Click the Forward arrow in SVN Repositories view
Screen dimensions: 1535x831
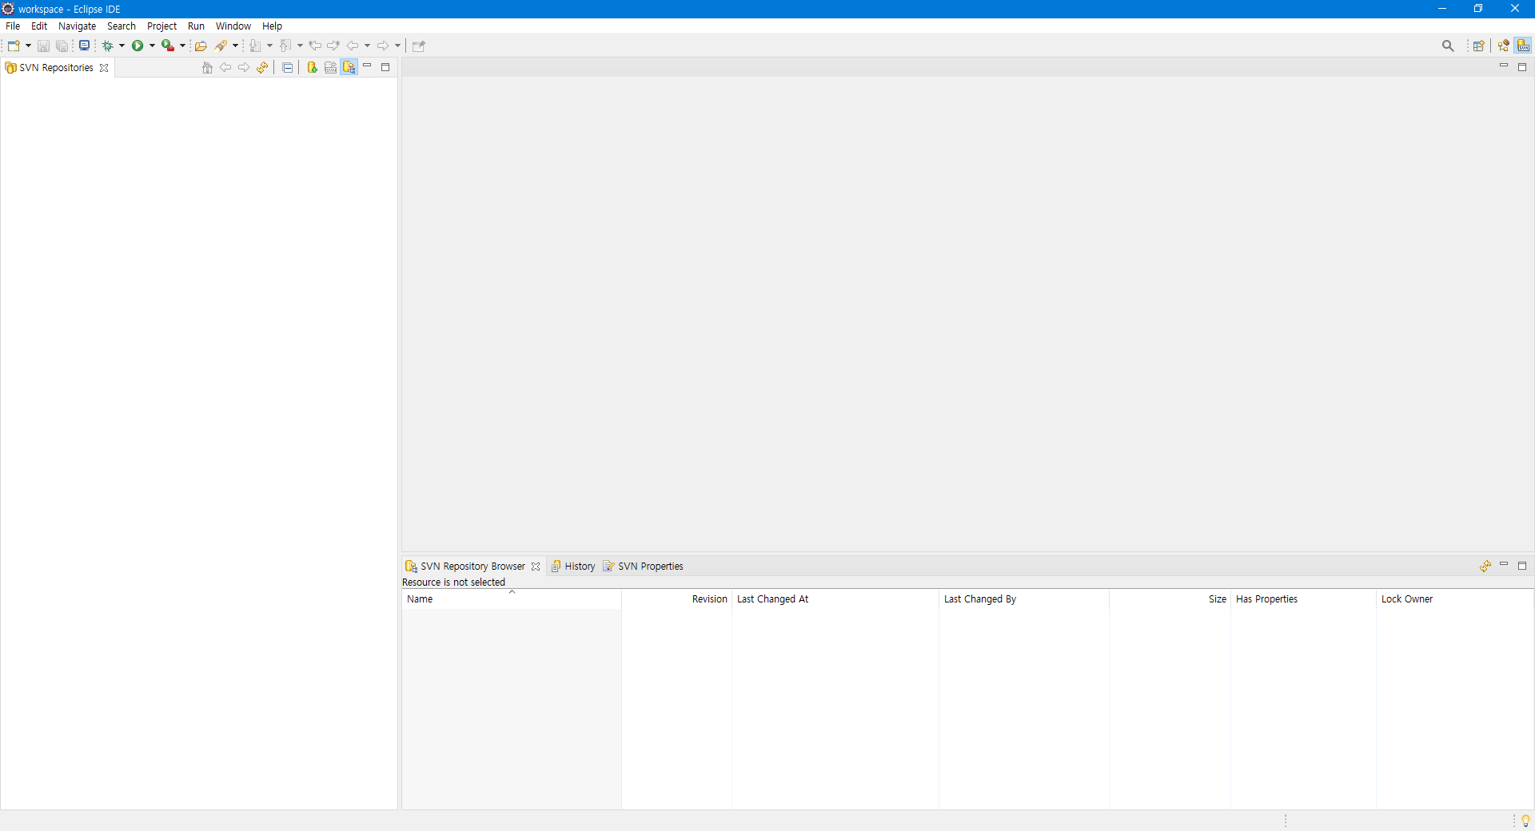[244, 68]
